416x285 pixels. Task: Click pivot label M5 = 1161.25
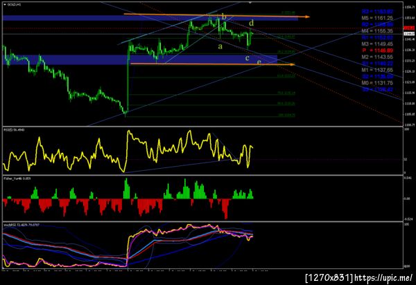[x=377, y=18]
